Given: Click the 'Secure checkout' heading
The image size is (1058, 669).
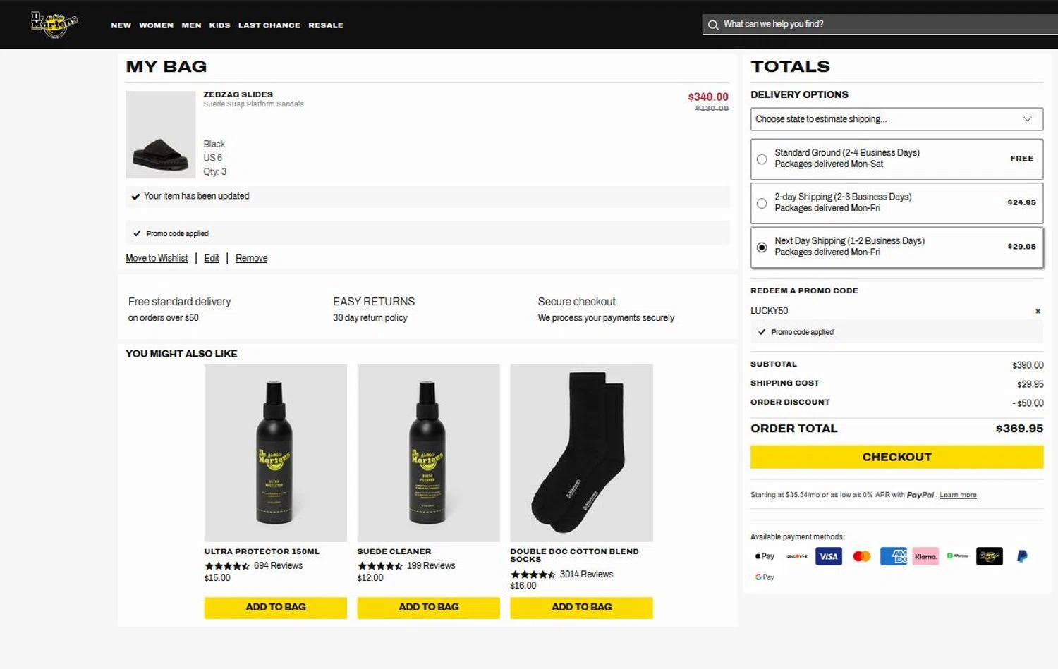Looking at the screenshot, I should [x=576, y=302].
